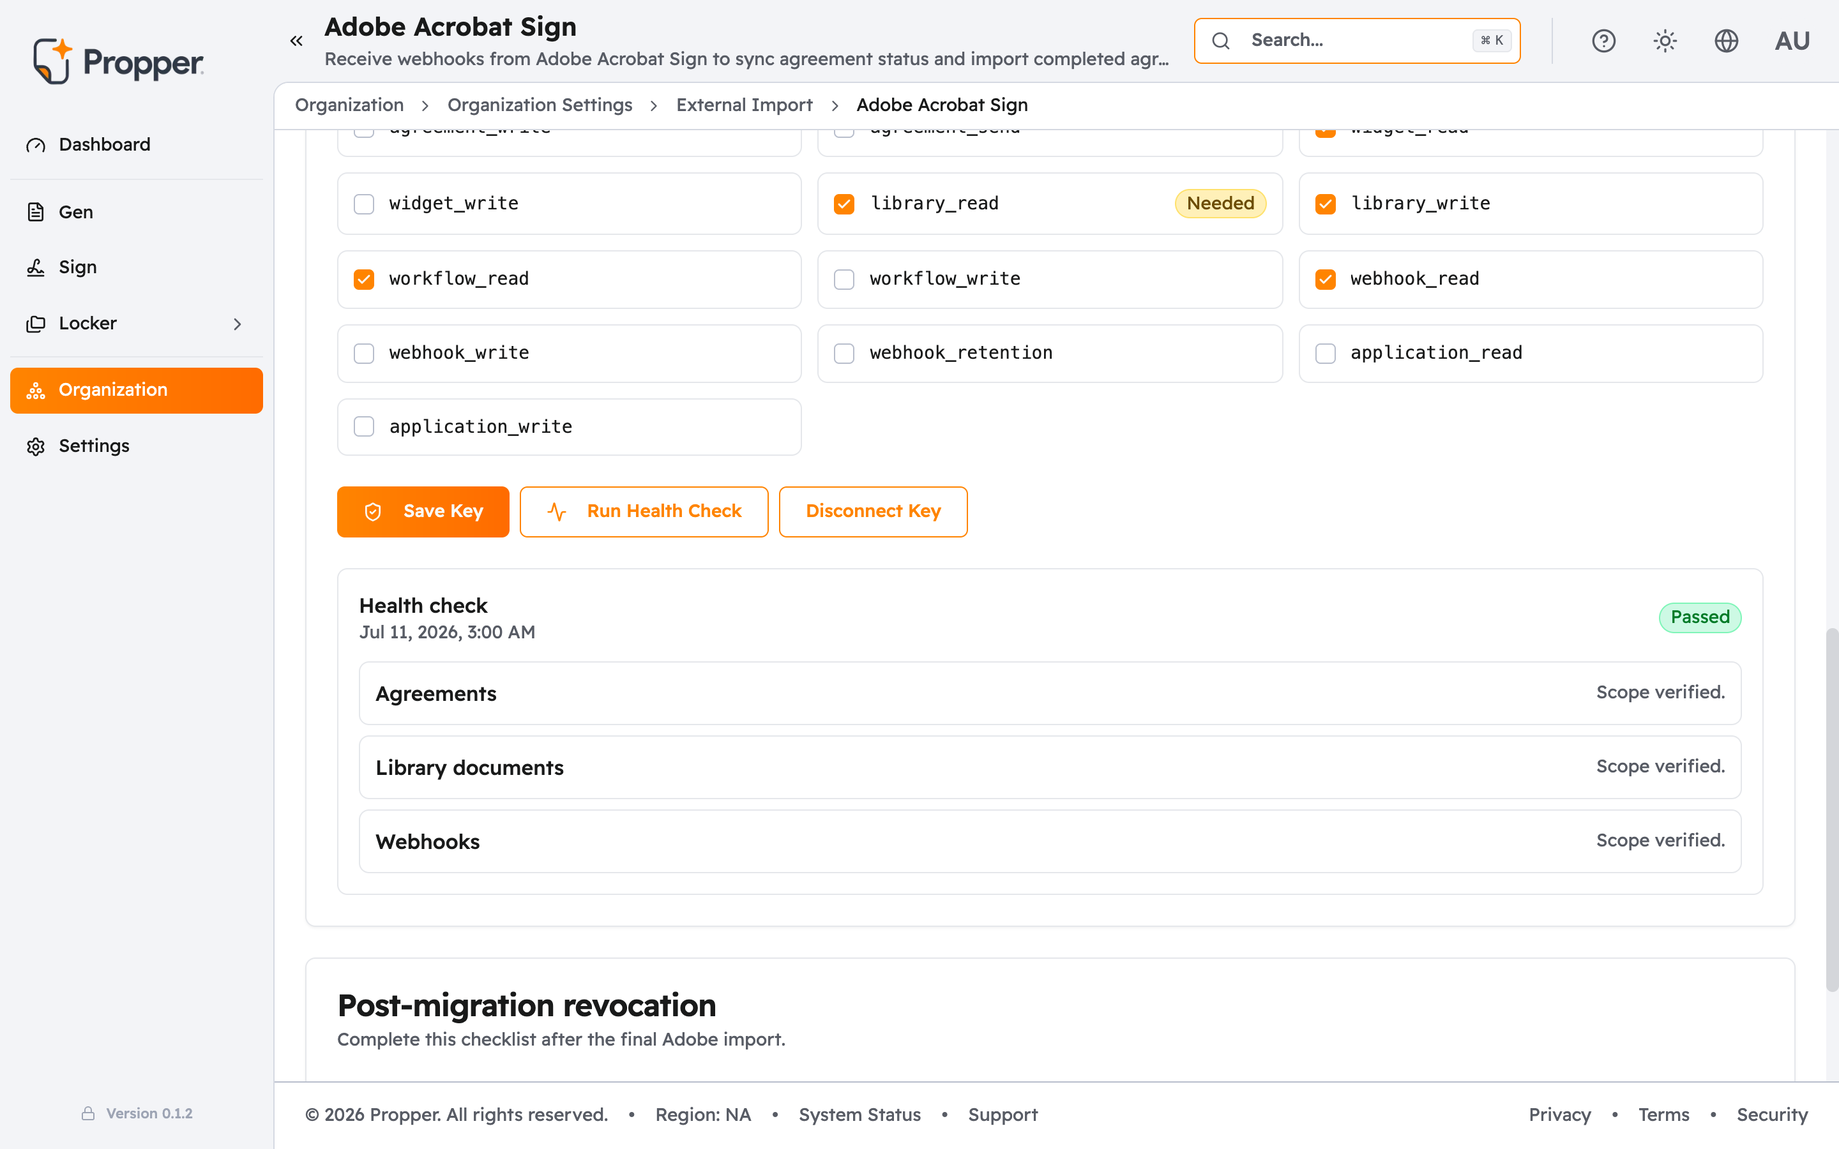
Task: Go to External Import breadcrumb
Action: (x=744, y=105)
